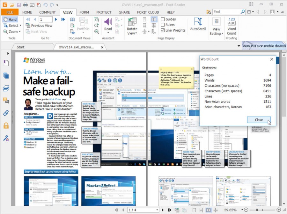Open the Read dropdown arrow
This screenshot has width=287, height=214.
[x=108, y=32]
